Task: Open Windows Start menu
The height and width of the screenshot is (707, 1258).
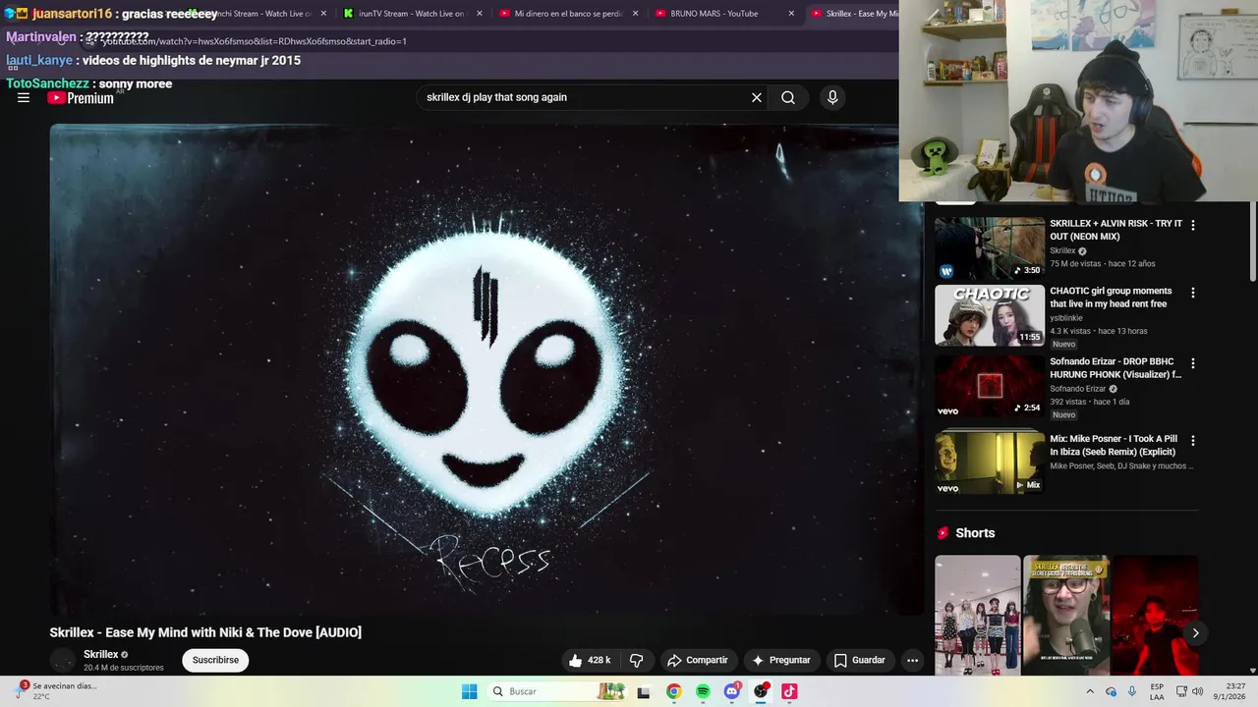Action: pyautogui.click(x=470, y=691)
